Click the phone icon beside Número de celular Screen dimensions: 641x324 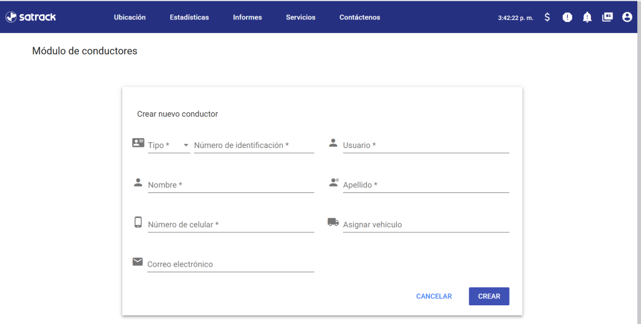(x=138, y=222)
